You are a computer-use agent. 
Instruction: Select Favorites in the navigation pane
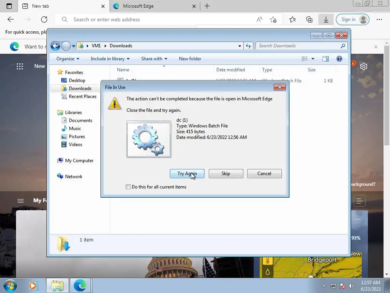point(74,72)
